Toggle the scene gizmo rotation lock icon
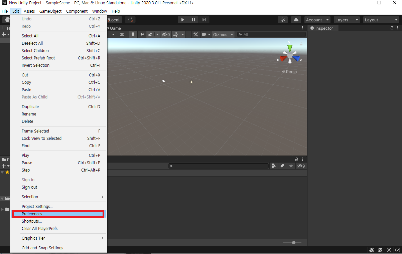The height and width of the screenshot is (254, 402). coord(301,44)
